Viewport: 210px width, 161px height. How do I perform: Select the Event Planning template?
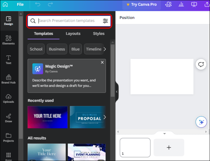click(87, 152)
